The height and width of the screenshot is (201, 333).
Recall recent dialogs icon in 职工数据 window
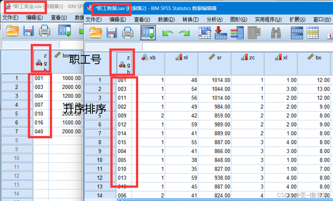(148, 32)
